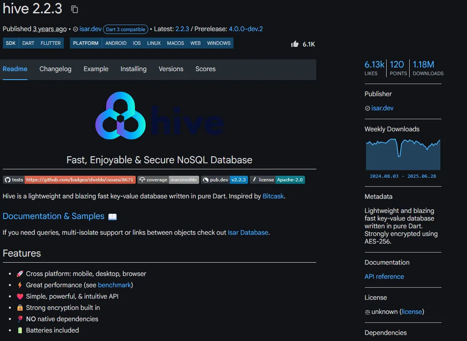This screenshot has height=341, width=467.
Task: Open the coverage inaccessible badge
Action: tap(168, 180)
